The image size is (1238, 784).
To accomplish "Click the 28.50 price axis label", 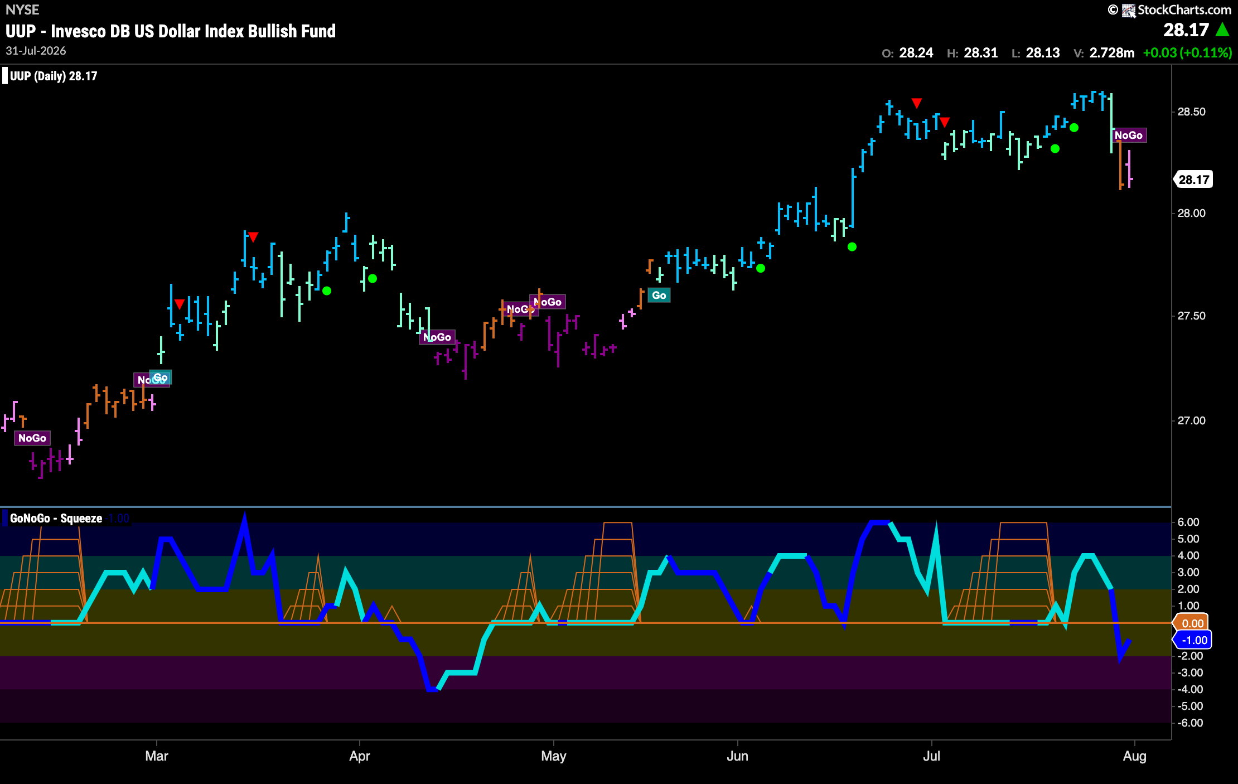I will 1192,112.
